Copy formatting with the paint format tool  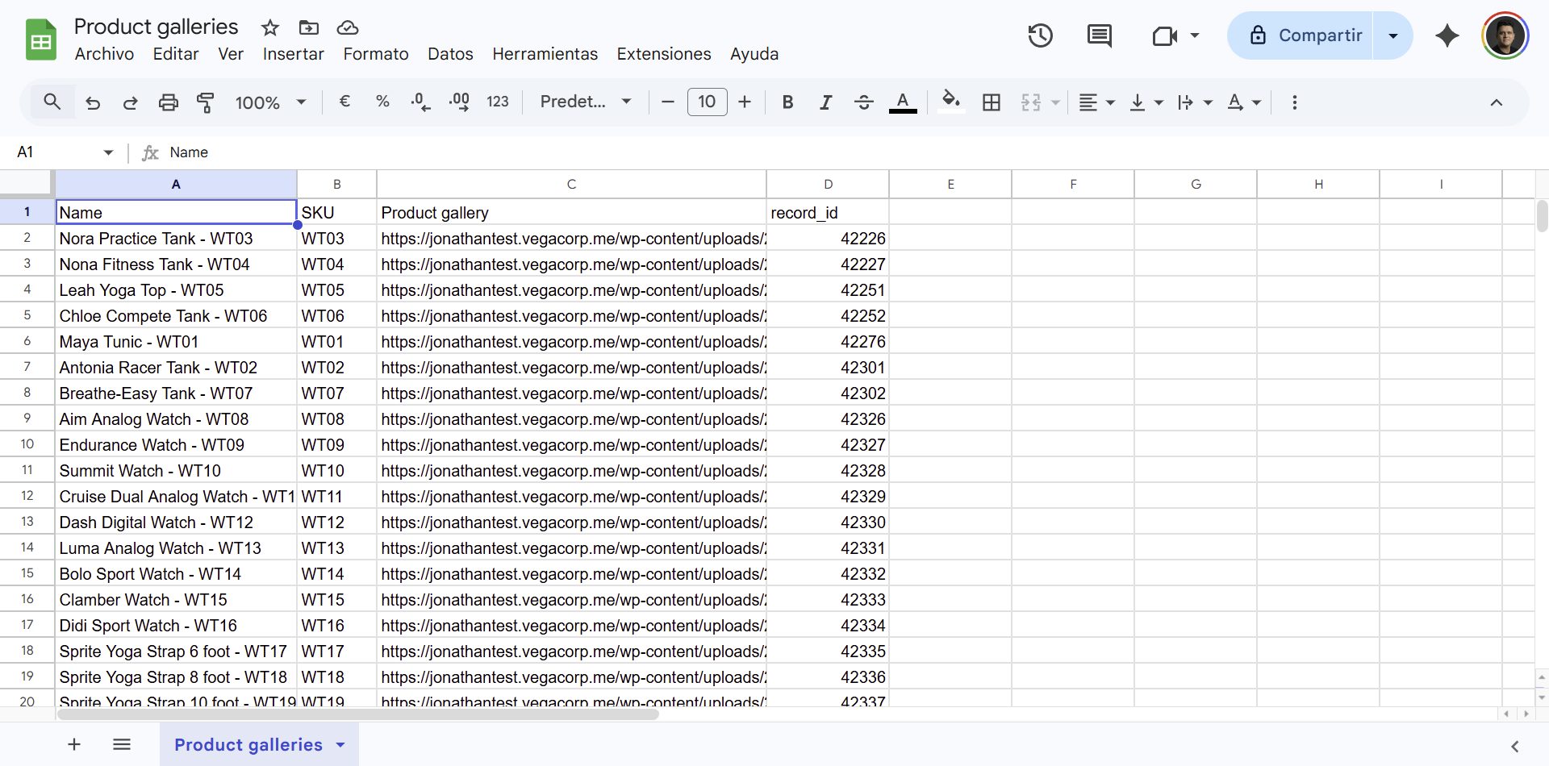click(x=206, y=102)
